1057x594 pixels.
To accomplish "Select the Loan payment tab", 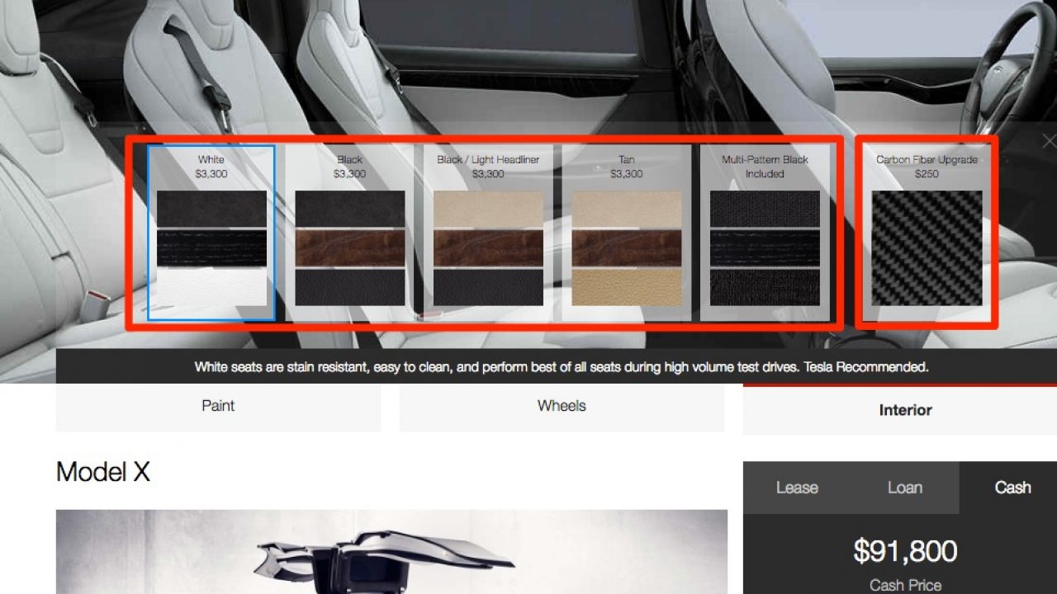I will [905, 488].
